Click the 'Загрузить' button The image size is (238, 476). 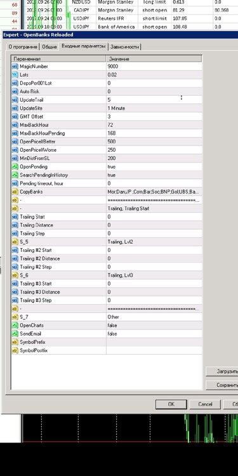click(222, 371)
